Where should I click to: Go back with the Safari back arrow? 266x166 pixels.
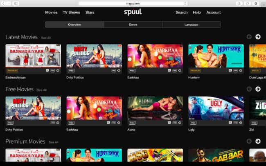[3, 3]
